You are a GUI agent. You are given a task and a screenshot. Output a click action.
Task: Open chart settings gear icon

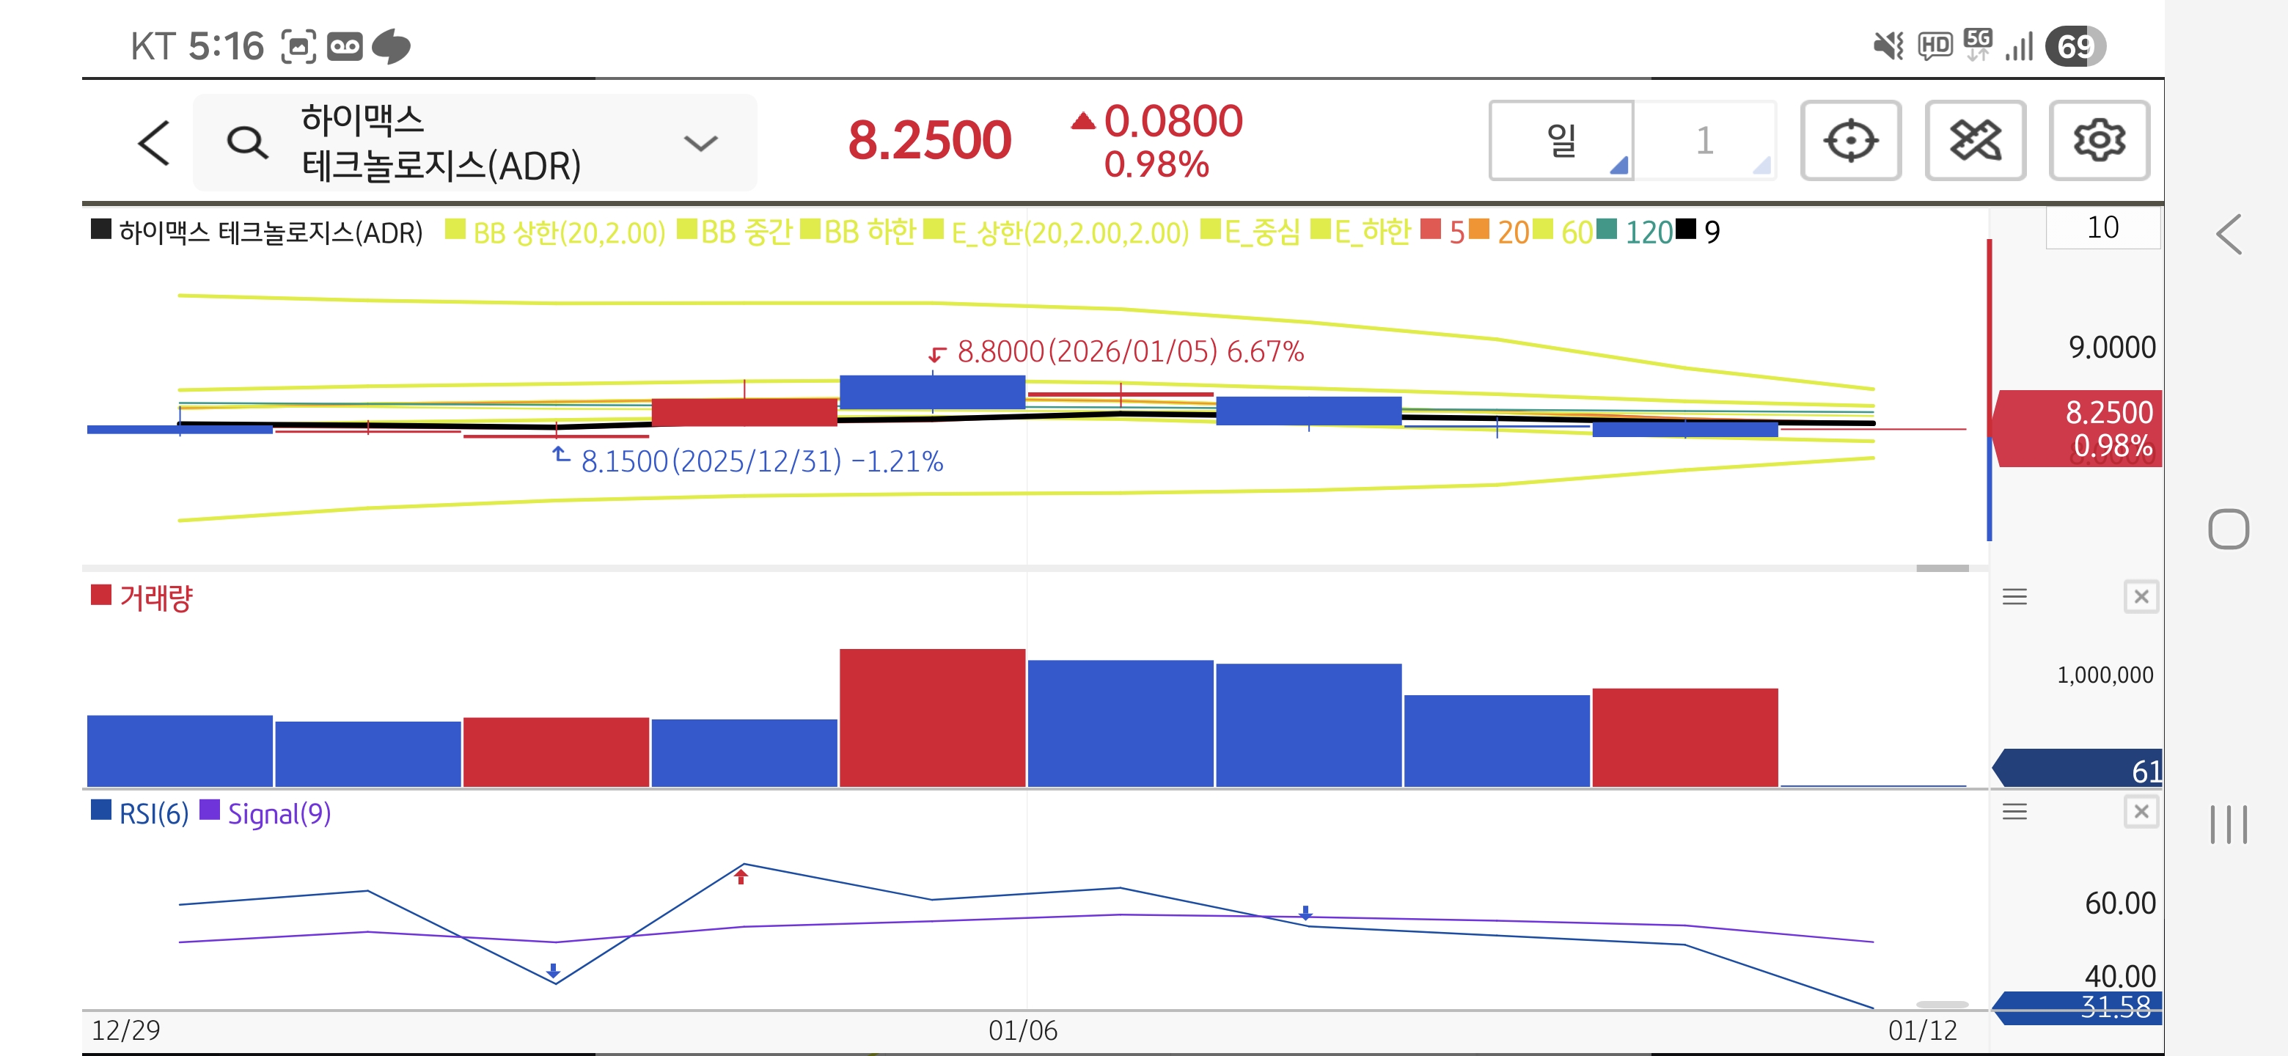tap(2098, 140)
